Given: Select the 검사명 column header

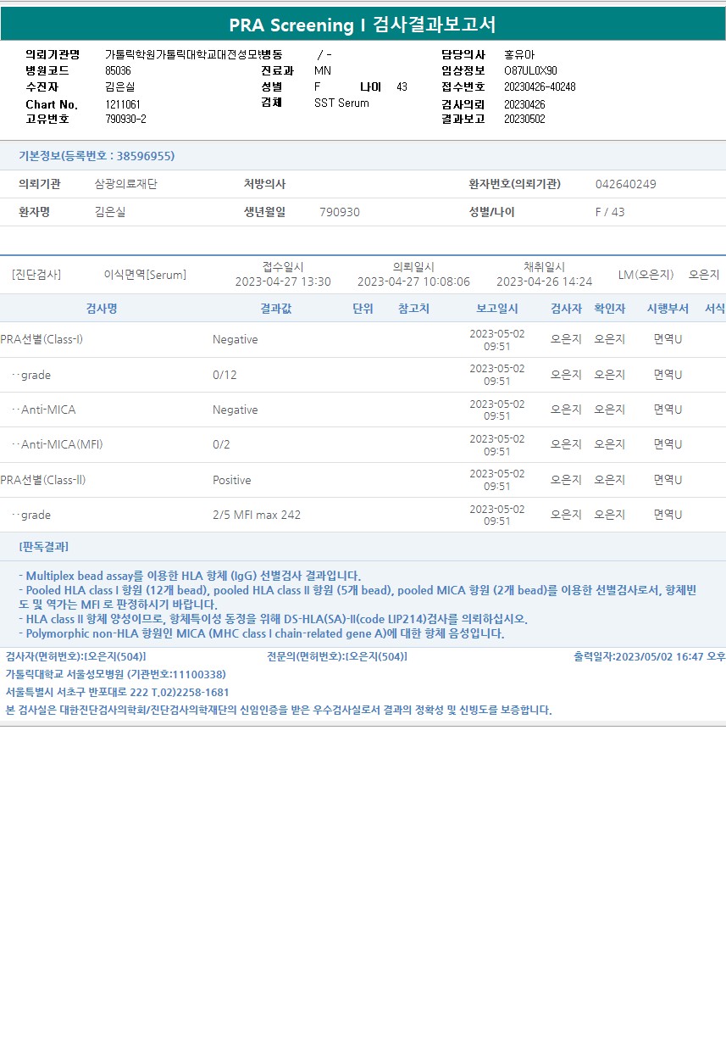Looking at the screenshot, I should click(x=102, y=309).
